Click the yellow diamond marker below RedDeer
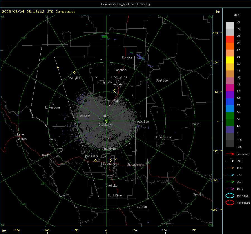This screenshot has width=251, height=234. (x=115, y=90)
